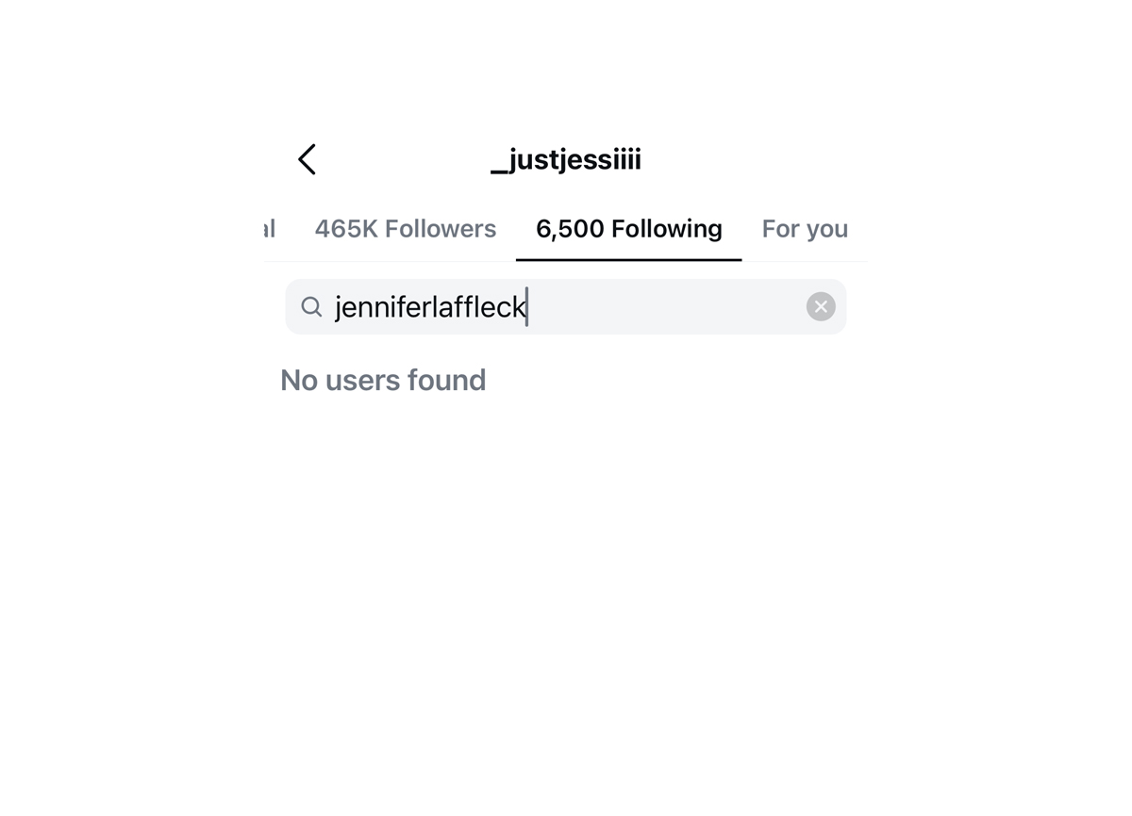
Task: Click the underlined Following tab label
Action: 628,229
